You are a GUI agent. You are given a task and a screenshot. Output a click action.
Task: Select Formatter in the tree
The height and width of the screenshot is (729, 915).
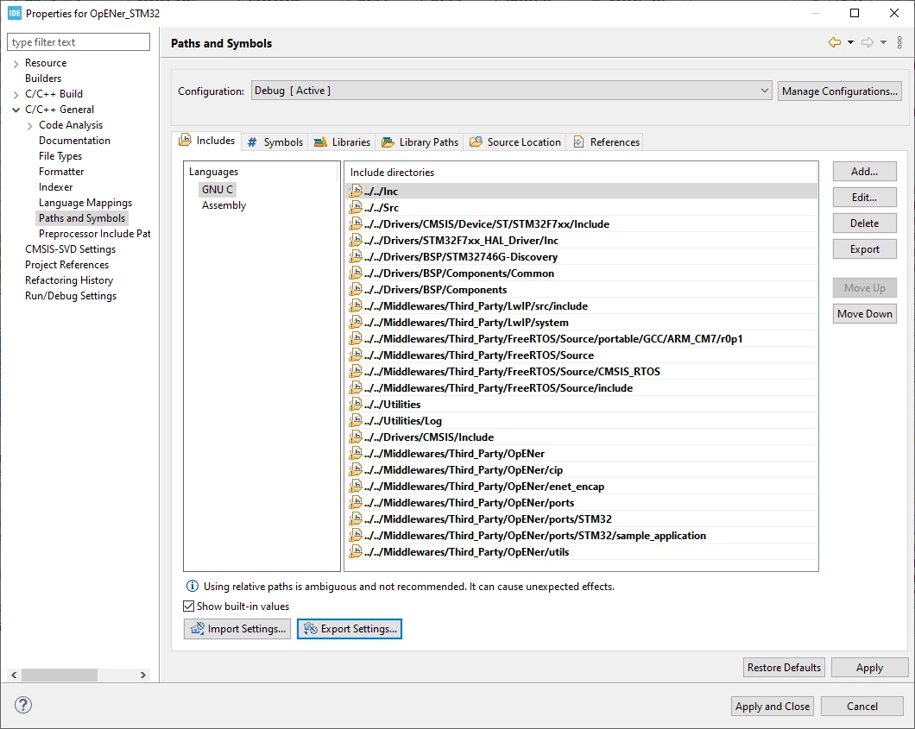click(x=61, y=172)
